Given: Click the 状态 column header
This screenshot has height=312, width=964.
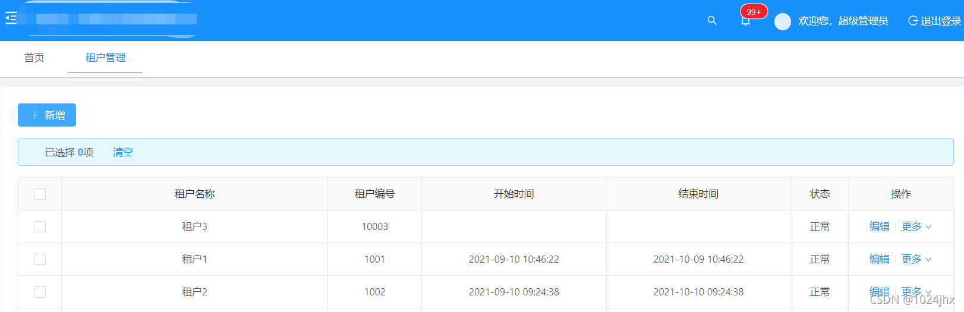Looking at the screenshot, I should pos(820,194).
